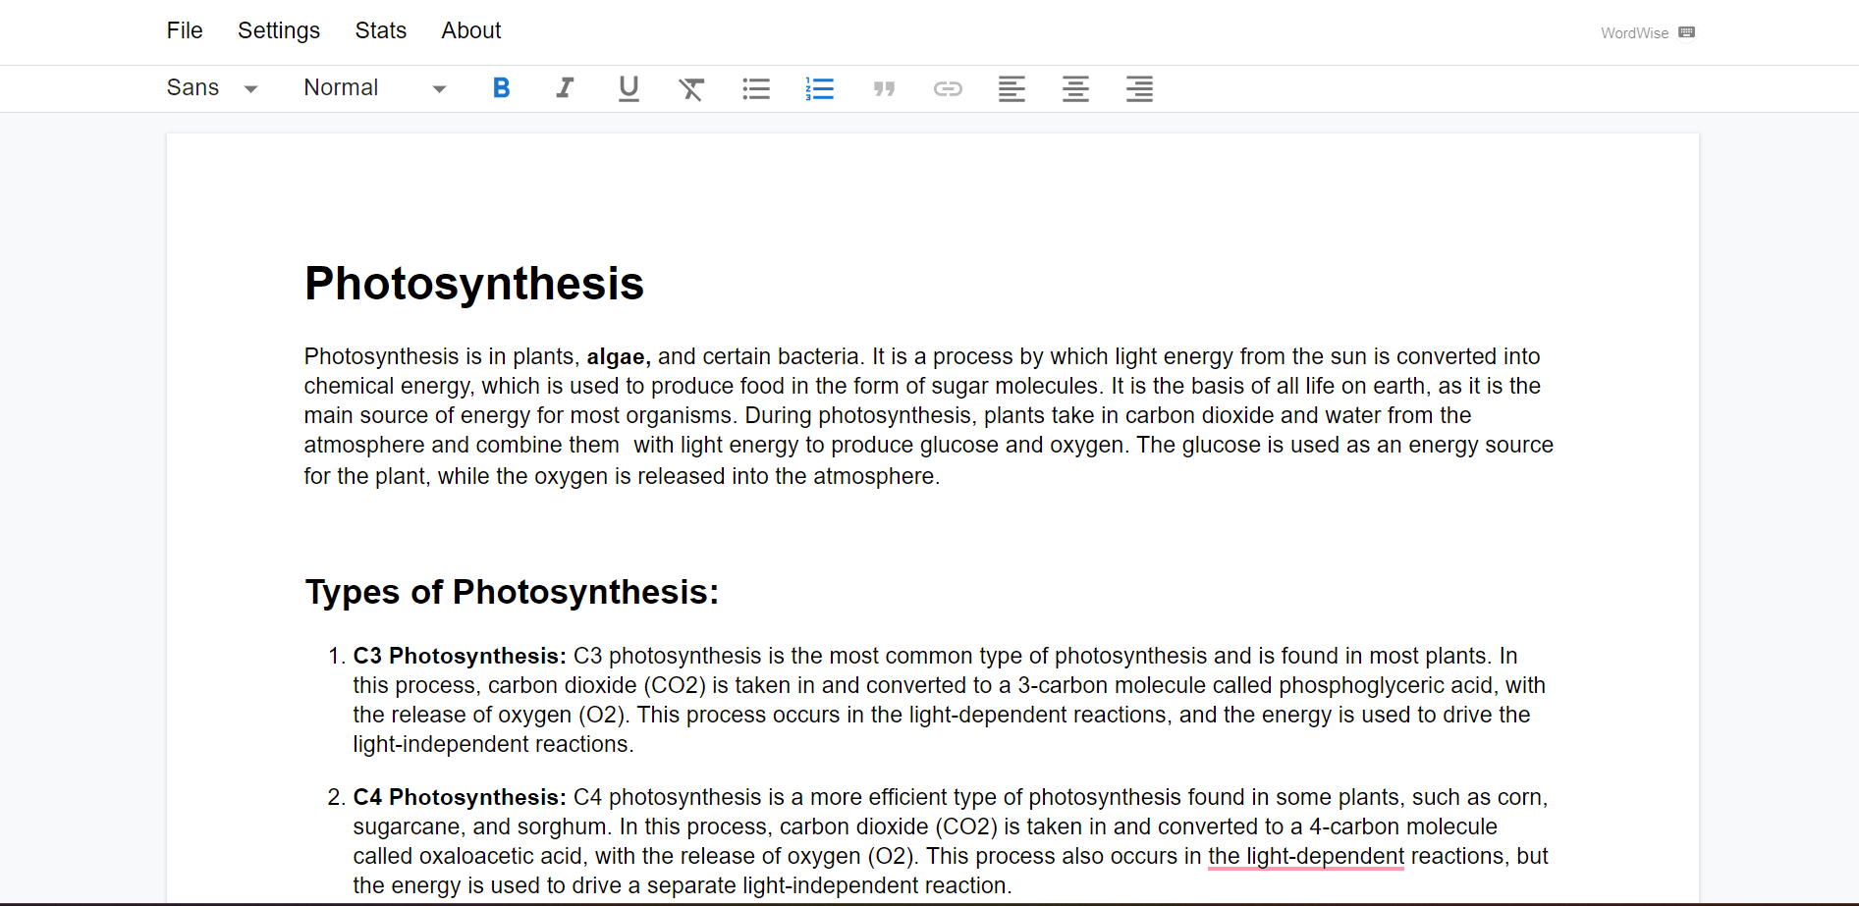Click the WordWise keyboard icon
Image resolution: width=1859 pixels, height=906 pixels.
click(1686, 32)
